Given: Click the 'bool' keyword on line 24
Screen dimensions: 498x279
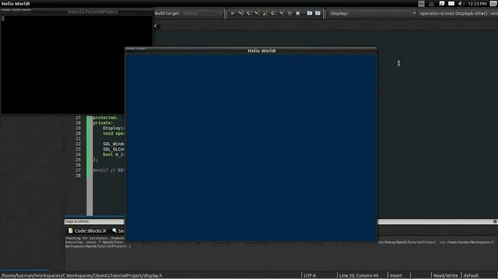Looking at the screenshot, I should click(108, 155).
